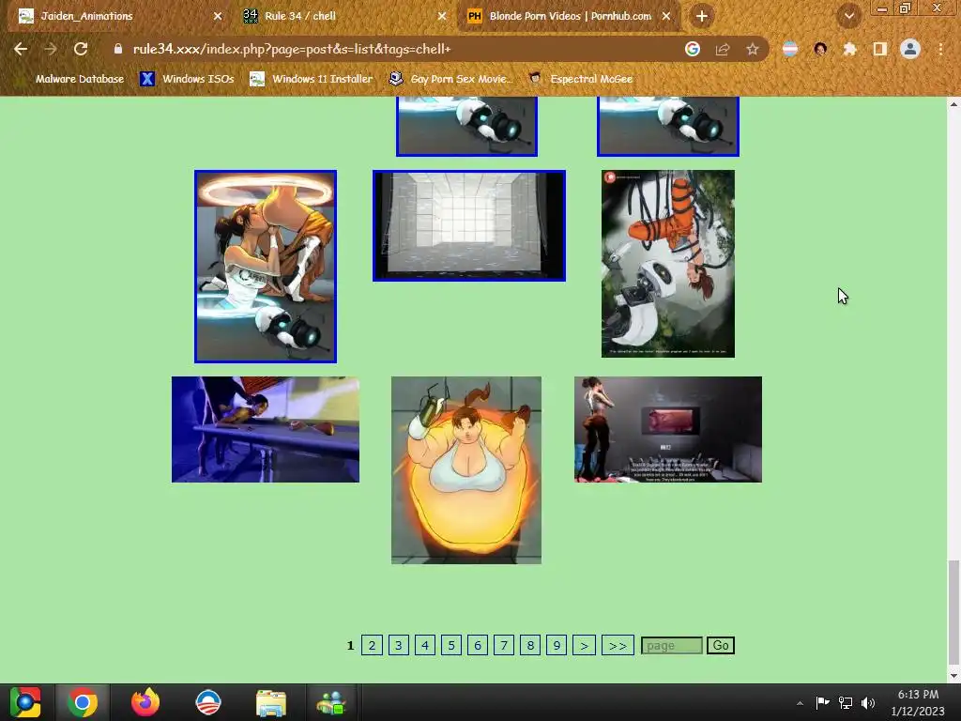961x721 pixels.
Task: Open the Chrome profile avatar
Action: [x=910, y=49]
